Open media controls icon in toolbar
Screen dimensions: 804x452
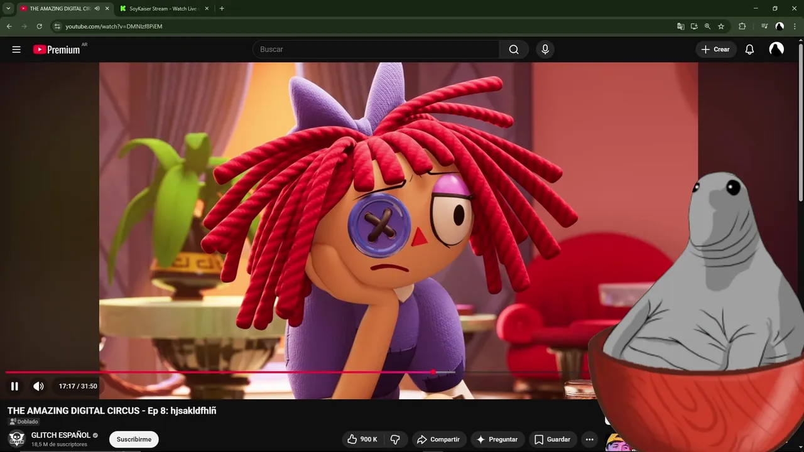click(764, 26)
